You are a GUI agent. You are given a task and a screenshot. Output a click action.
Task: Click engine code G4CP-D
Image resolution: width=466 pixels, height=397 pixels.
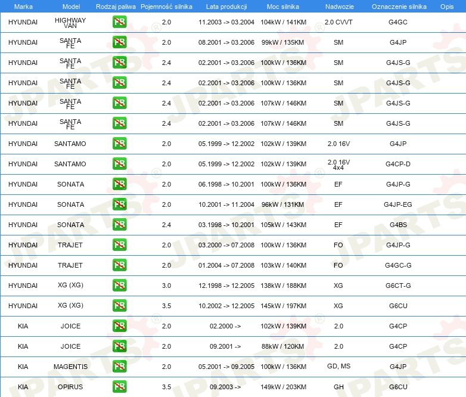398,164
